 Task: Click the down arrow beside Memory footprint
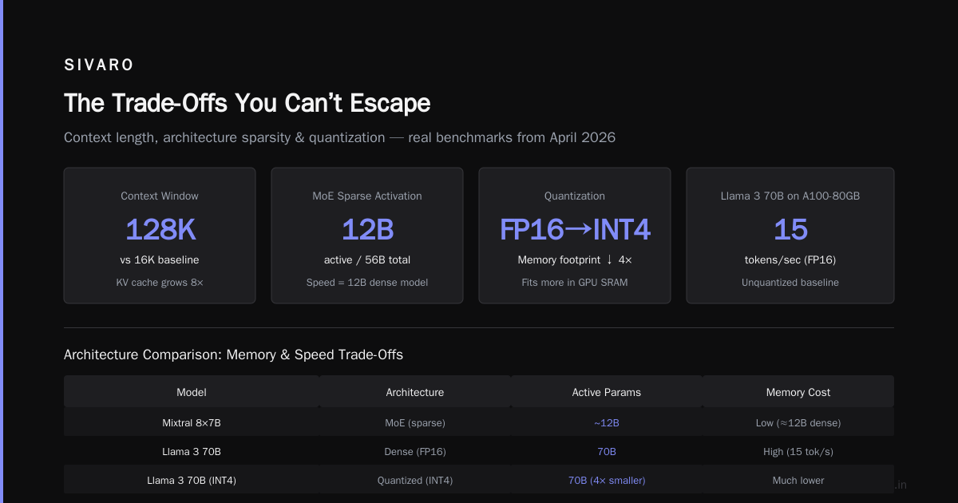click(609, 259)
